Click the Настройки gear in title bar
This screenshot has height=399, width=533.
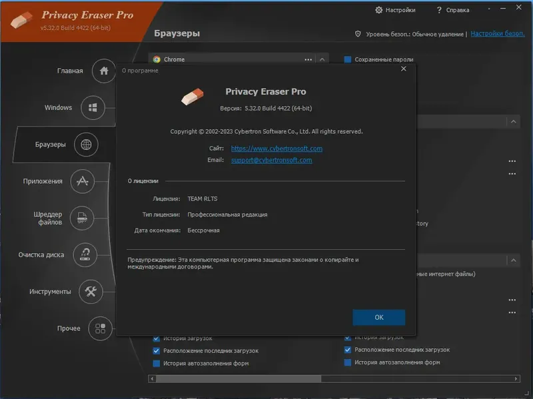coord(378,10)
